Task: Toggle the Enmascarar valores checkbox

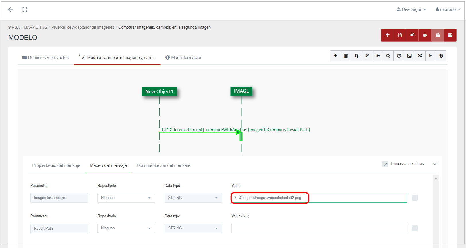Action: [x=385, y=164]
